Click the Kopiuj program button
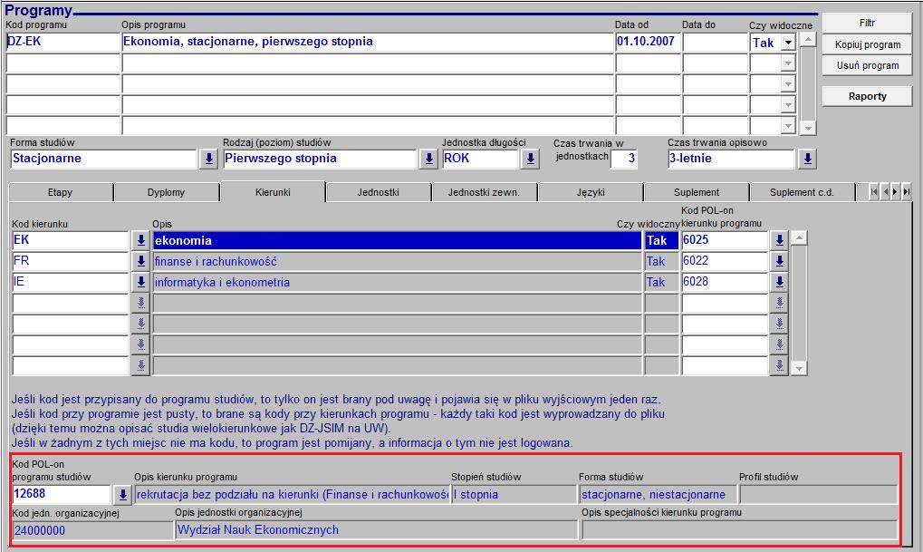This screenshot has height=552, width=923. 867,44
